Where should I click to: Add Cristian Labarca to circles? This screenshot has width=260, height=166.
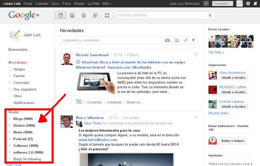234,106
